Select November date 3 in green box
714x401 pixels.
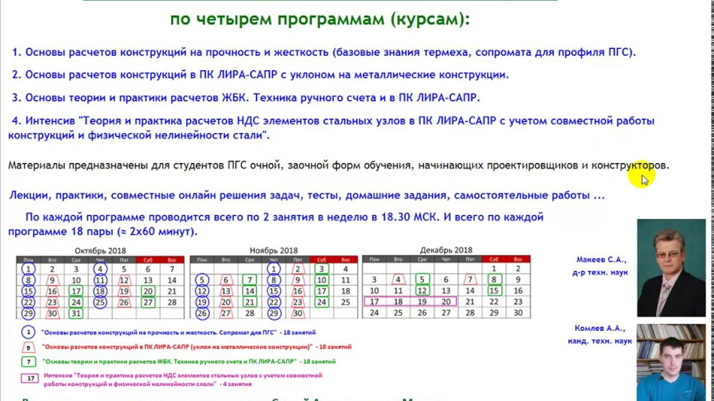pos(321,269)
